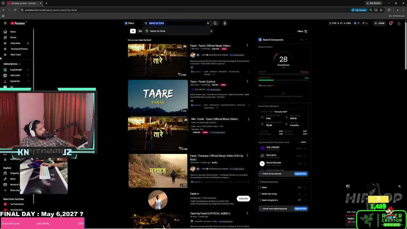
Task: Click the magnifier search button
Action: click(x=215, y=23)
